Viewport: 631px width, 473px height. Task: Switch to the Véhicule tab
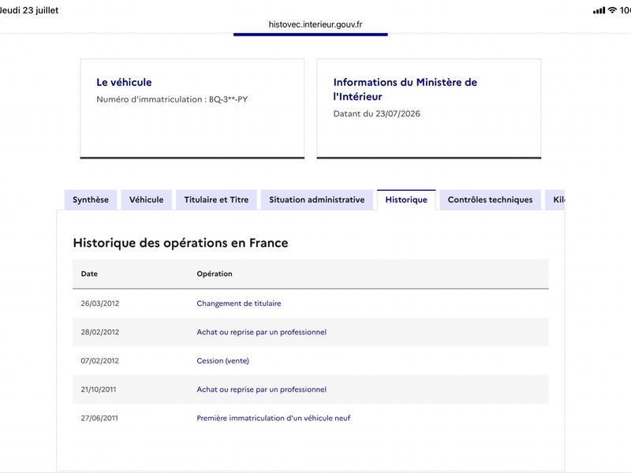[x=147, y=199]
